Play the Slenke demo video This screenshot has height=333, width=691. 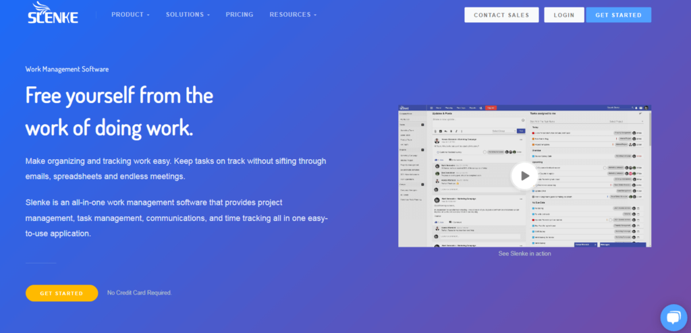coord(524,176)
